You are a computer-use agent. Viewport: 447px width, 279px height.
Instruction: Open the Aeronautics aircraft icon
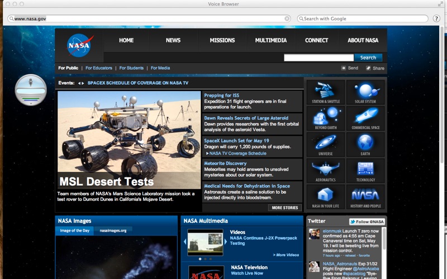[x=326, y=171]
